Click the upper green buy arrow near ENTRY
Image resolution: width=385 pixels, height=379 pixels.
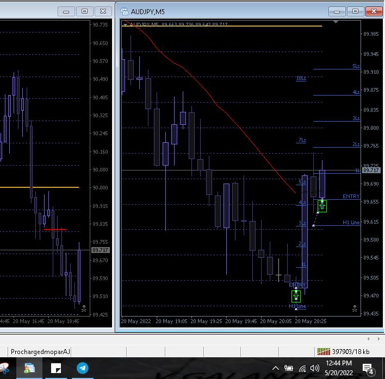tap(322, 206)
